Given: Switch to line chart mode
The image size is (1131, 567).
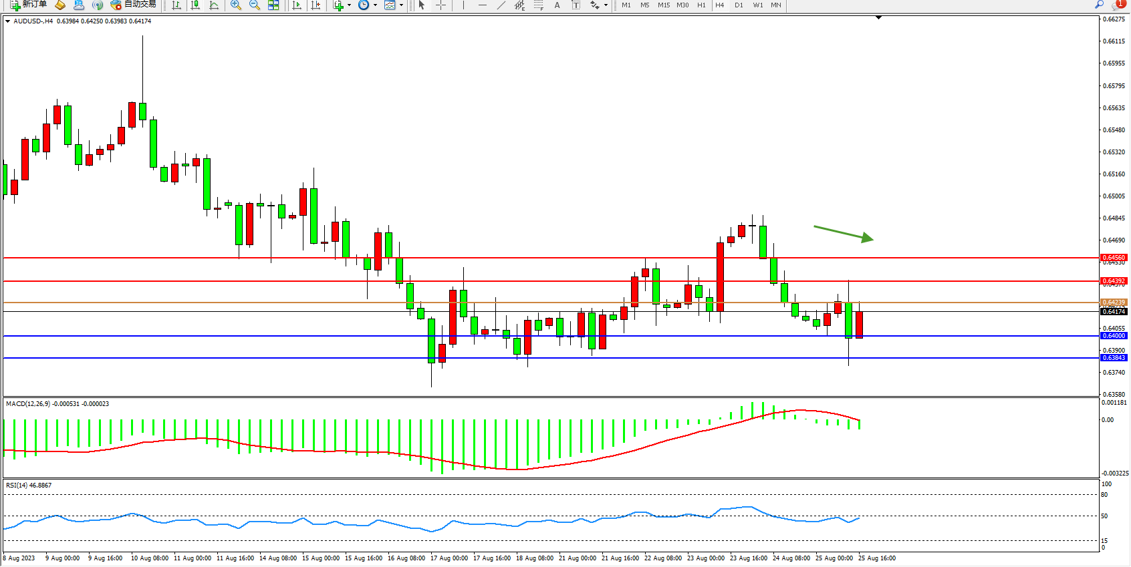Looking at the screenshot, I should point(214,5).
